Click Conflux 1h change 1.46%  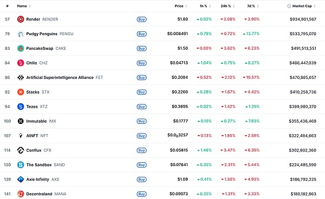tap(204, 150)
